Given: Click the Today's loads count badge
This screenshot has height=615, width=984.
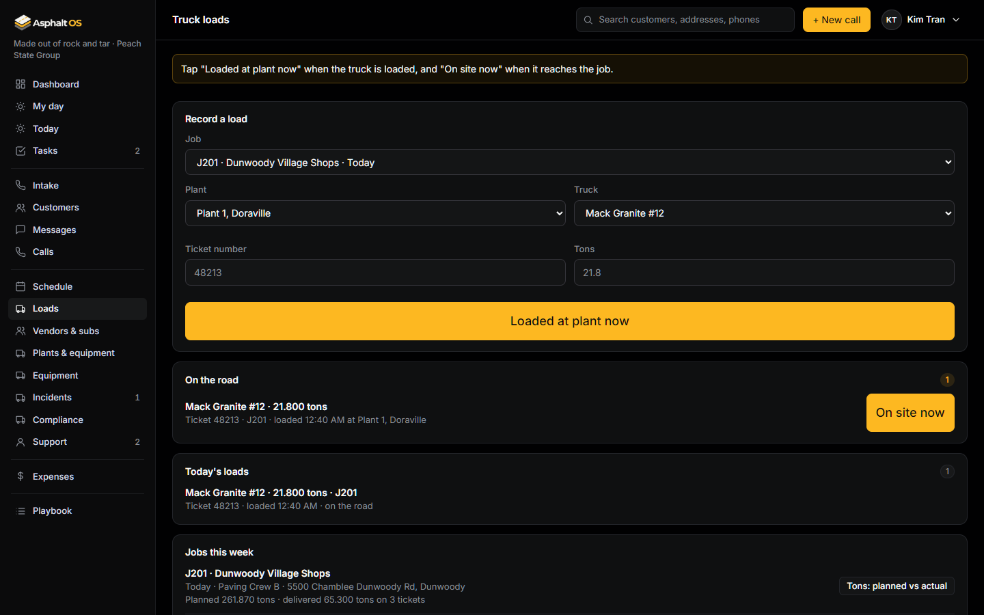Looking at the screenshot, I should click(947, 471).
